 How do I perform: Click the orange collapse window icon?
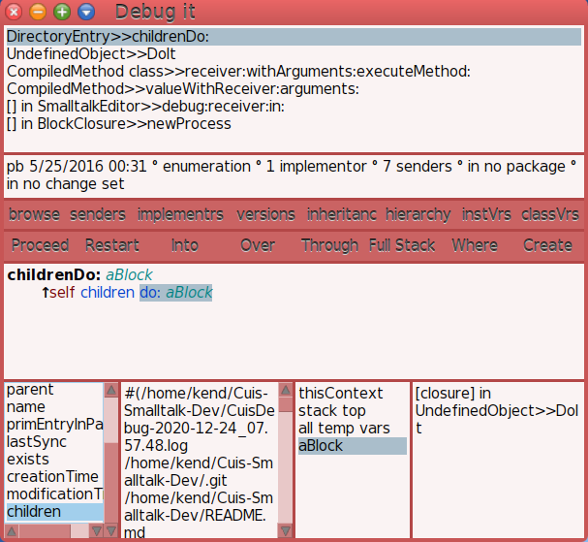[38, 12]
